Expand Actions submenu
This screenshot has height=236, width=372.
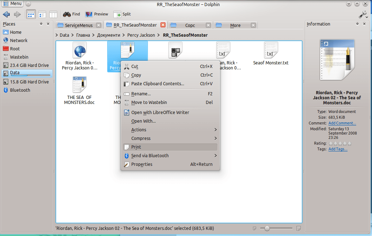pos(170,130)
